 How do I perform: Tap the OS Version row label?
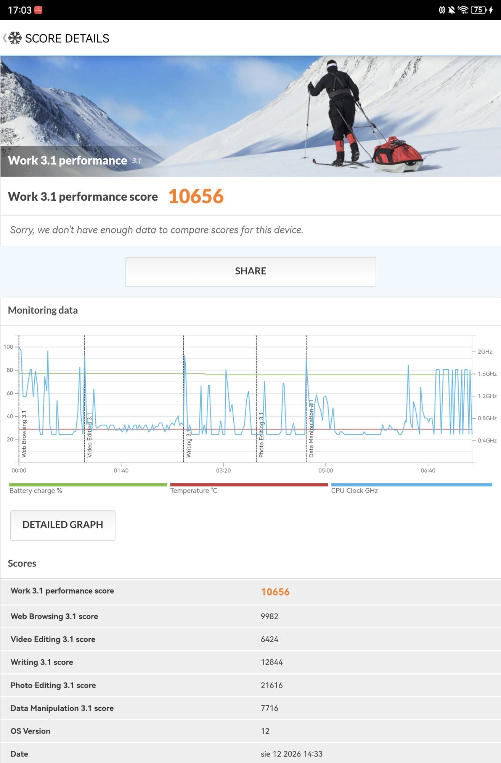click(x=31, y=731)
